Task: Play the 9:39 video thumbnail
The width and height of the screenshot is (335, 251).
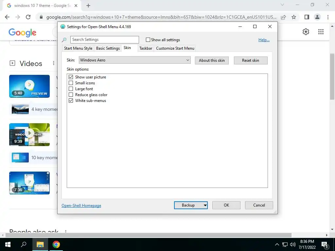Action: click(x=29, y=135)
